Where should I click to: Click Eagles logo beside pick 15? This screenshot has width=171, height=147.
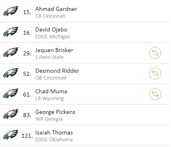[11, 11]
